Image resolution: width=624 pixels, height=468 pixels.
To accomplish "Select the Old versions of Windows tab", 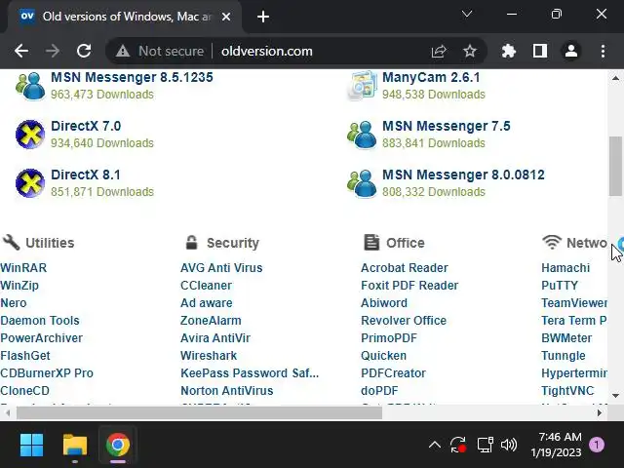I will tap(127, 17).
